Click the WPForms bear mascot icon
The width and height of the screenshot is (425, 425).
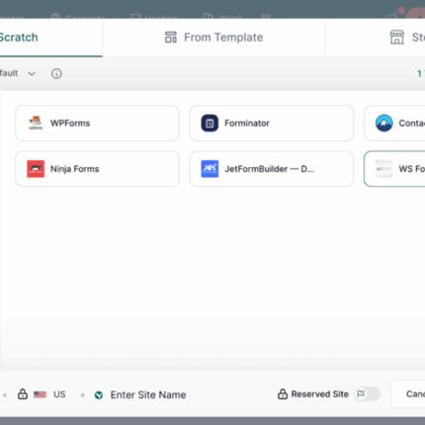pyautogui.click(x=36, y=124)
